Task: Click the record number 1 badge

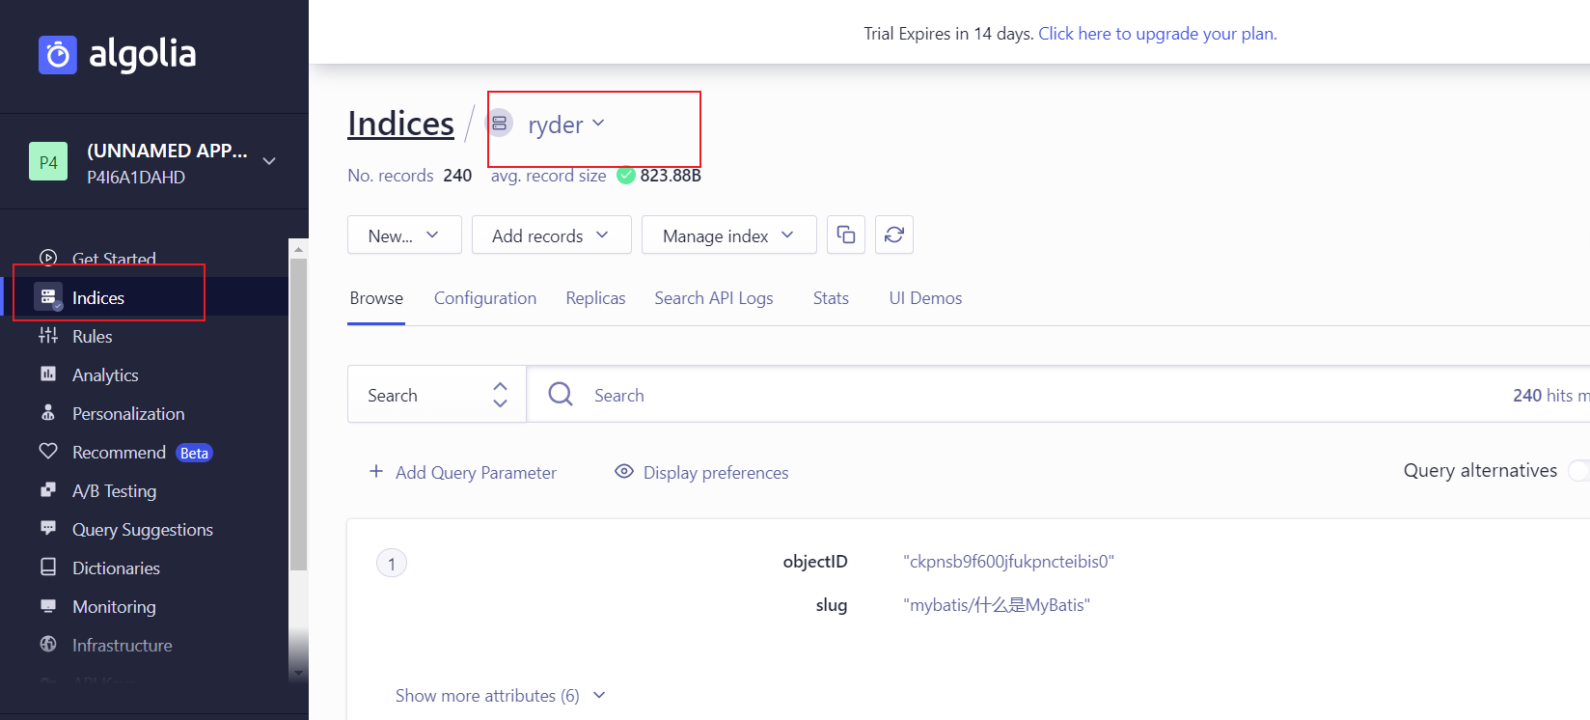Action: click(391, 563)
